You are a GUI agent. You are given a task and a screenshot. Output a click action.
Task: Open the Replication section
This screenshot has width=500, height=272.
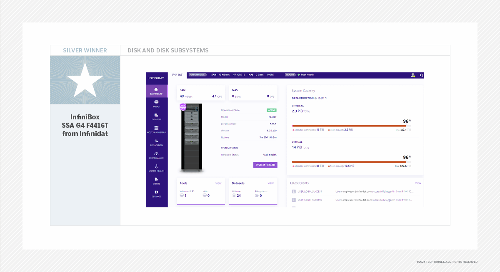156,141
